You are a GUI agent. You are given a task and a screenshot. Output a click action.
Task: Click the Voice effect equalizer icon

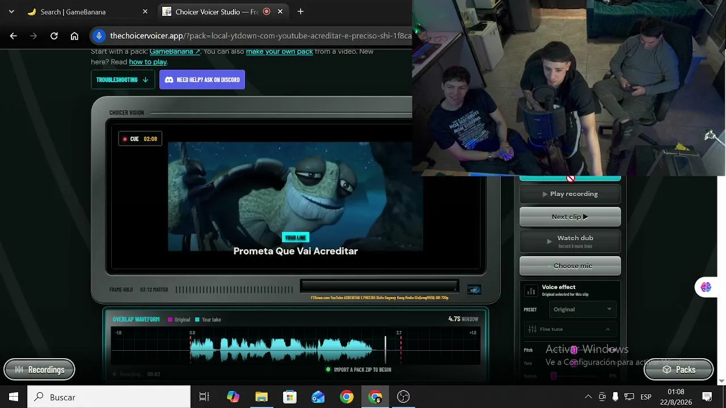coord(531,291)
